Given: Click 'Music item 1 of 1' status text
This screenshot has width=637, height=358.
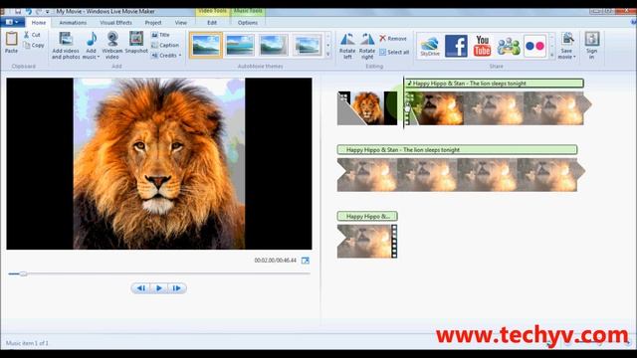Looking at the screenshot, I should click(x=27, y=343).
